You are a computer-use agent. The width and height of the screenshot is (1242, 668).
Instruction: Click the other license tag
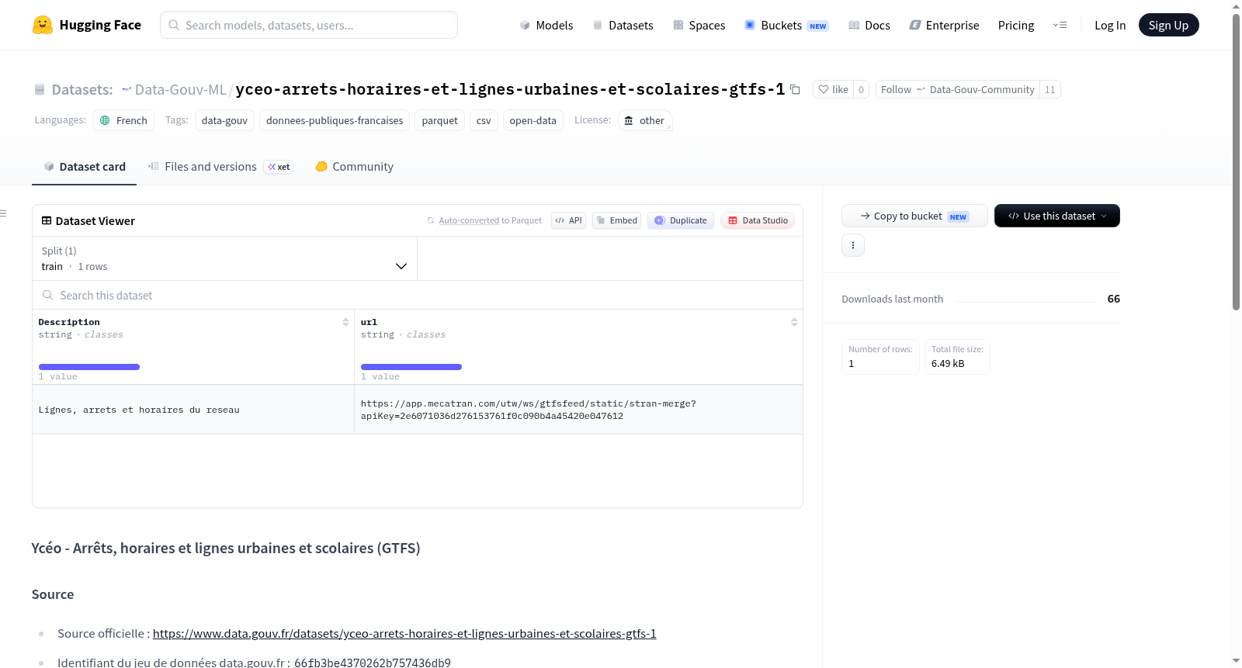645,120
